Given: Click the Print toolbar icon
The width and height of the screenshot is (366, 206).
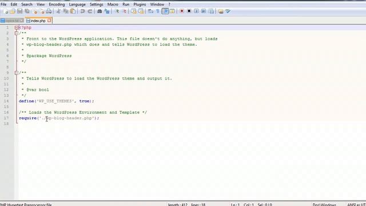Looking at the screenshot, I should 49,11.
